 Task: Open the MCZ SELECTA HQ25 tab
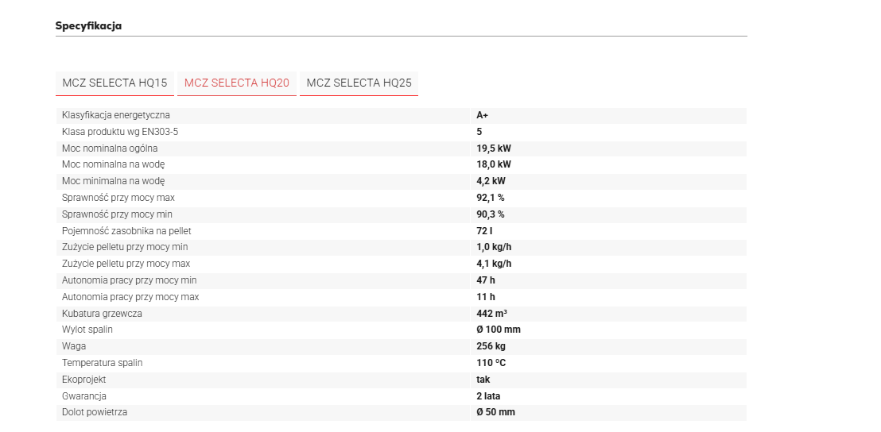[x=359, y=83]
